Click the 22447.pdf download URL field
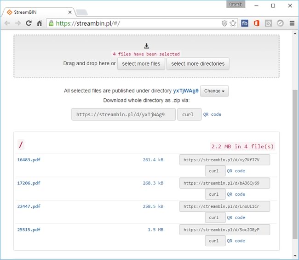299x260 pixels. 224,207
